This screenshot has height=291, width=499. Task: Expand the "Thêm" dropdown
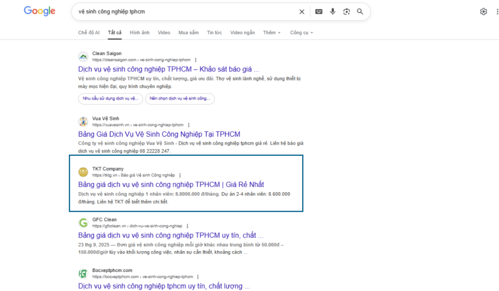click(x=272, y=33)
